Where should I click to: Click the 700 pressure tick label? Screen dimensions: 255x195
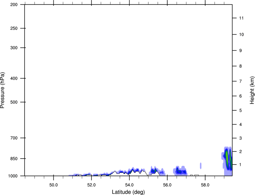click(x=14, y=138)
